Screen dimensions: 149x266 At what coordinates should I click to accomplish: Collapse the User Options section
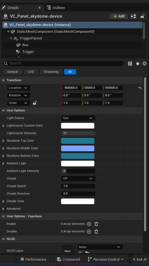(x=3, y=110)
